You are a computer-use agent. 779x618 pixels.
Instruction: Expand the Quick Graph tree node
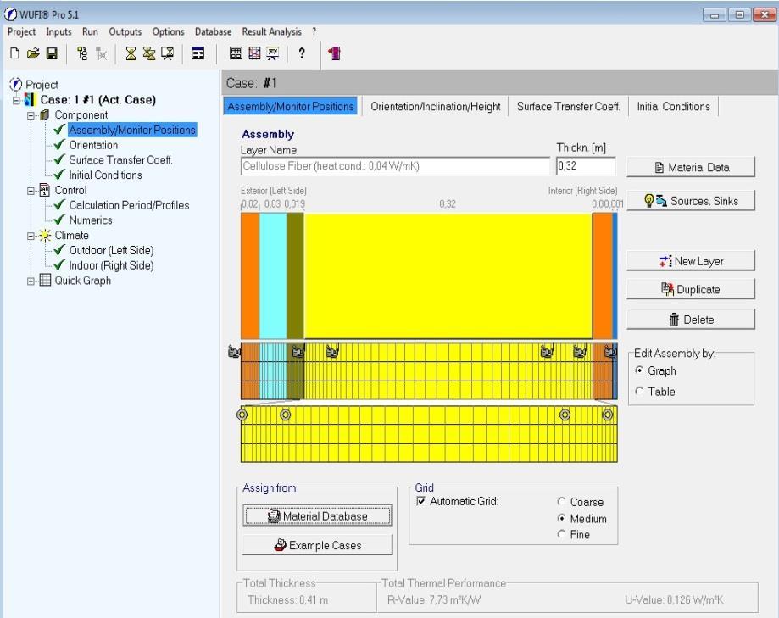click(31, 281)
